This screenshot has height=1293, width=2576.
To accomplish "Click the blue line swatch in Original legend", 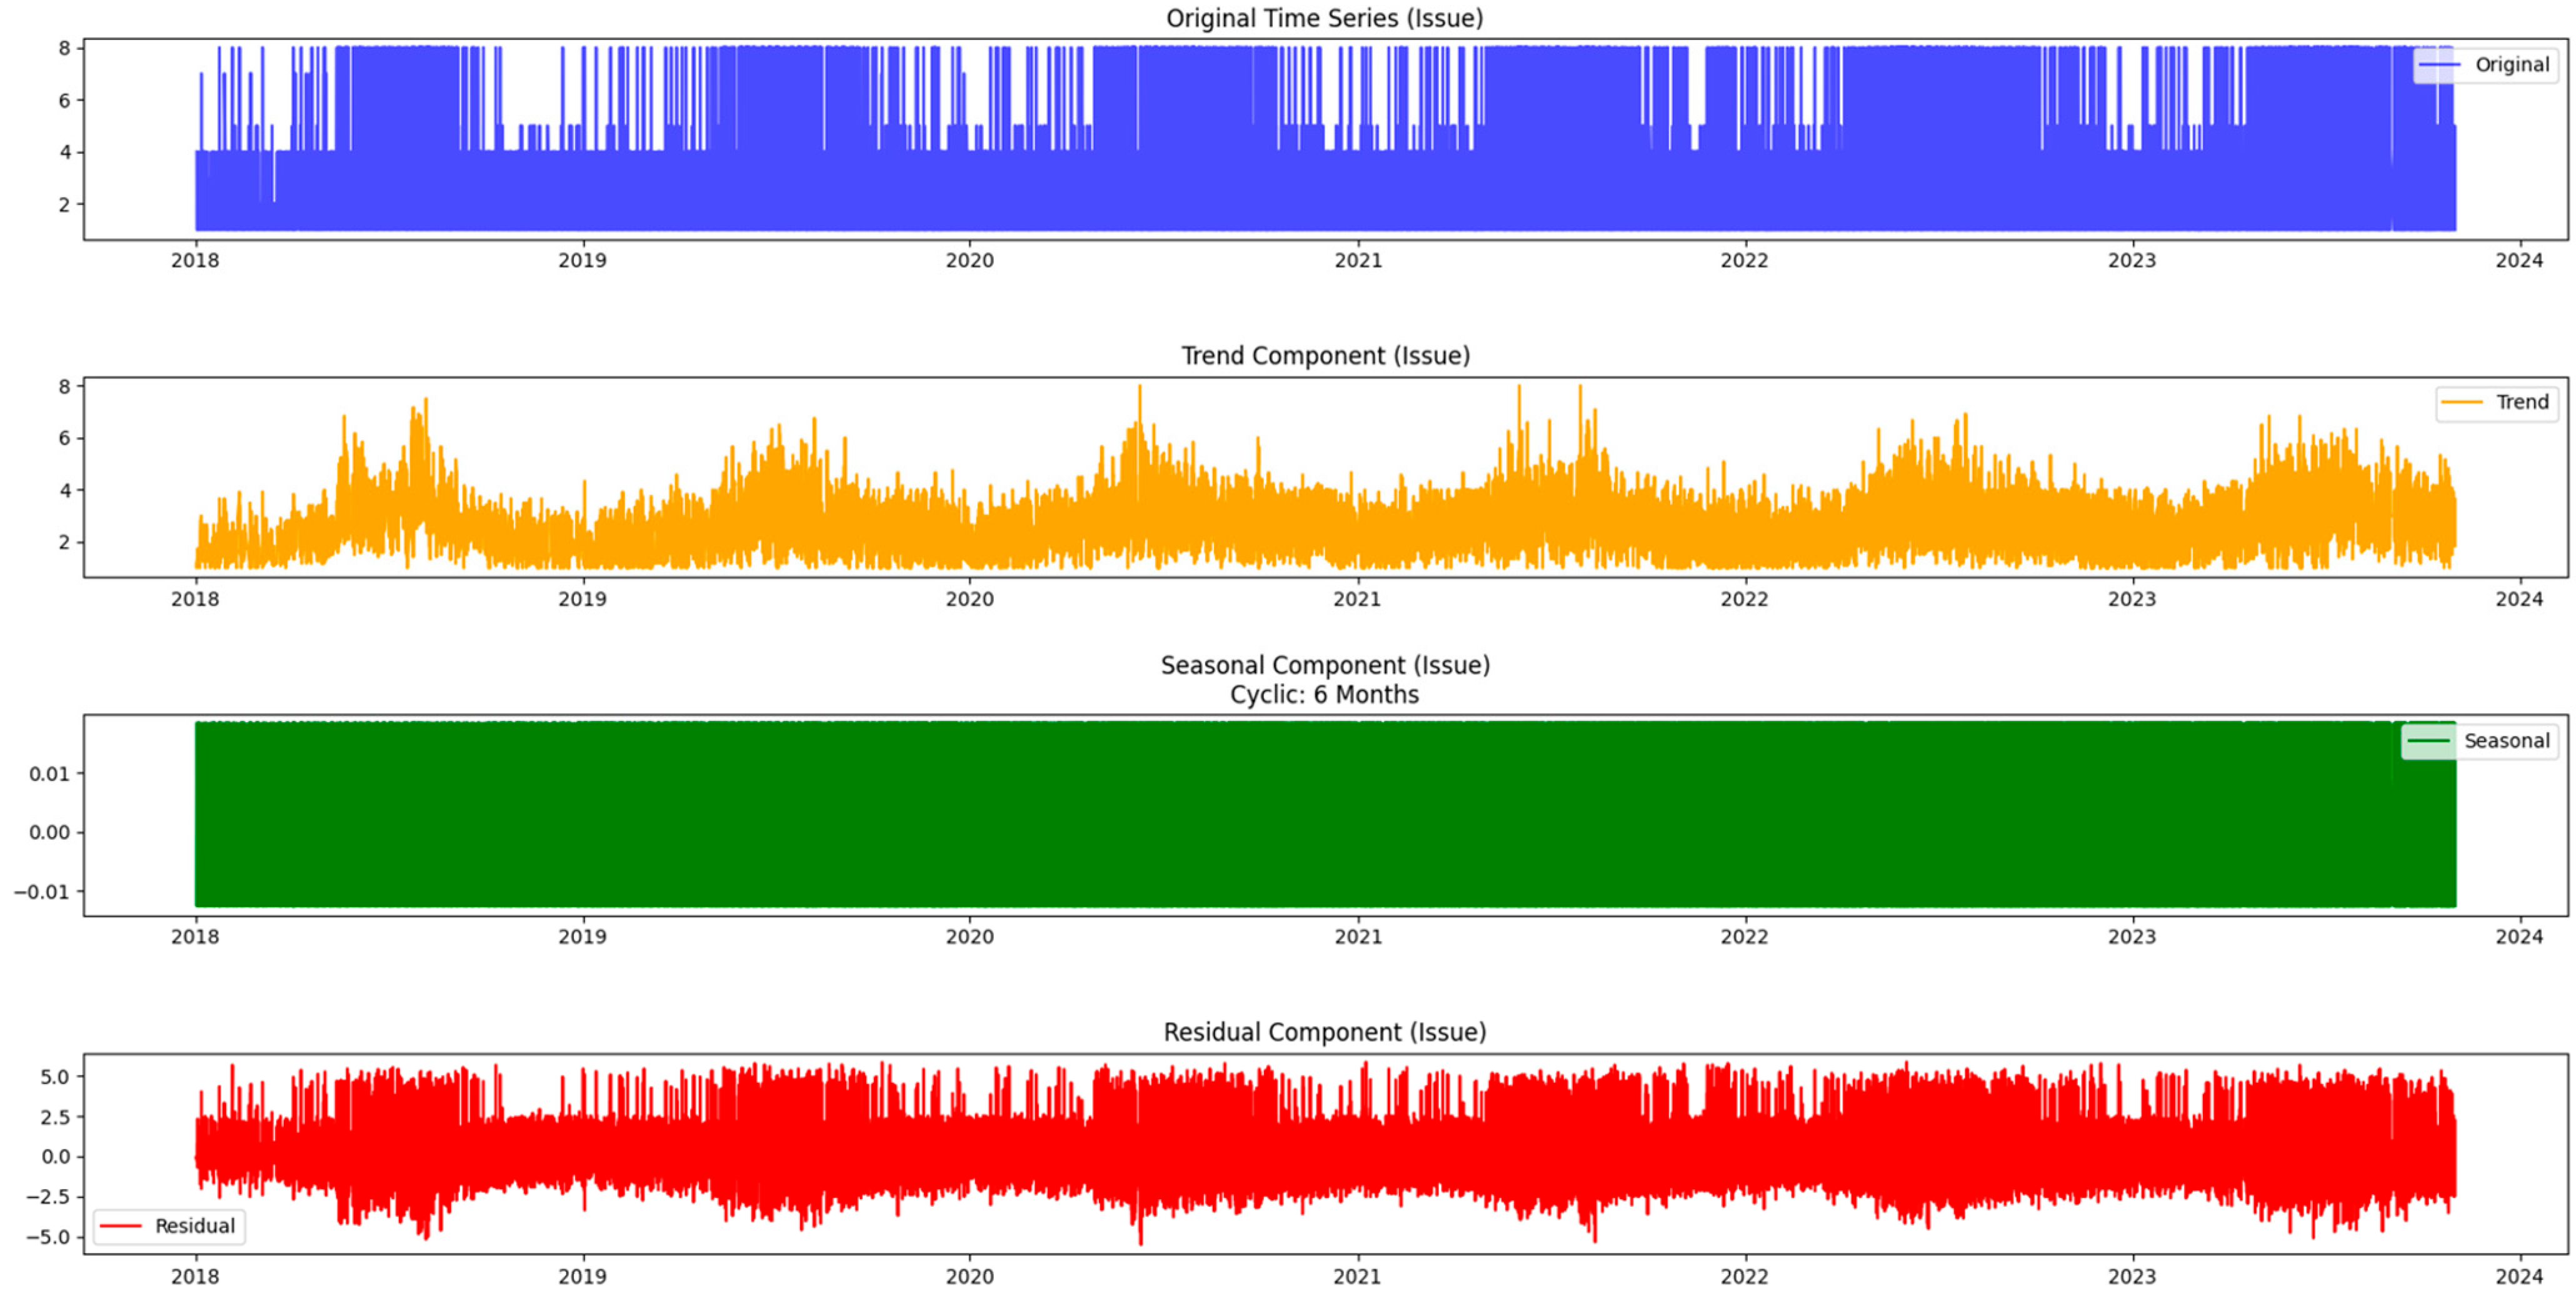I will point(2440,65).
